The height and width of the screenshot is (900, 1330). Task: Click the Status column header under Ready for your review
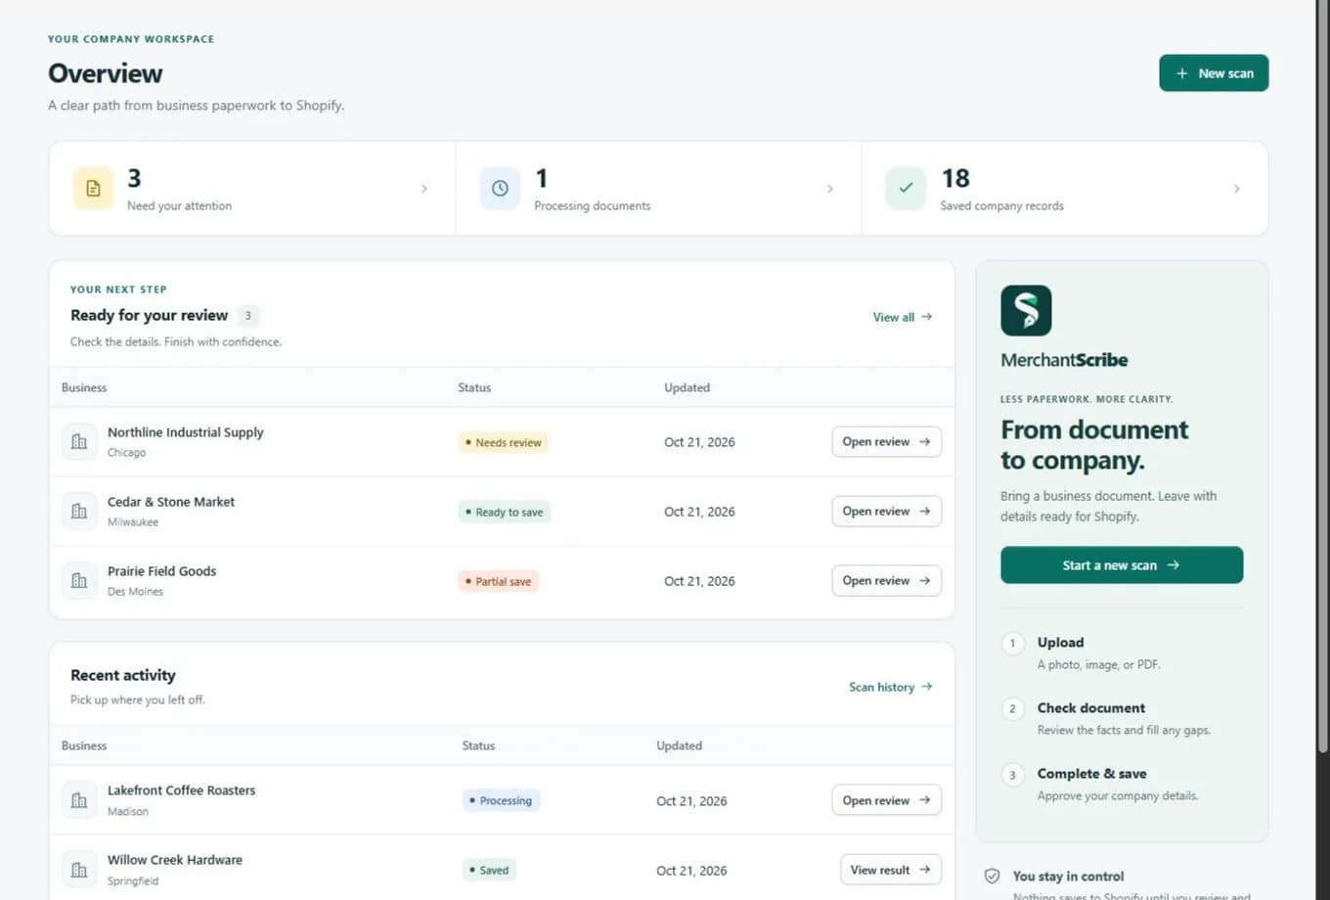(474, 387)
